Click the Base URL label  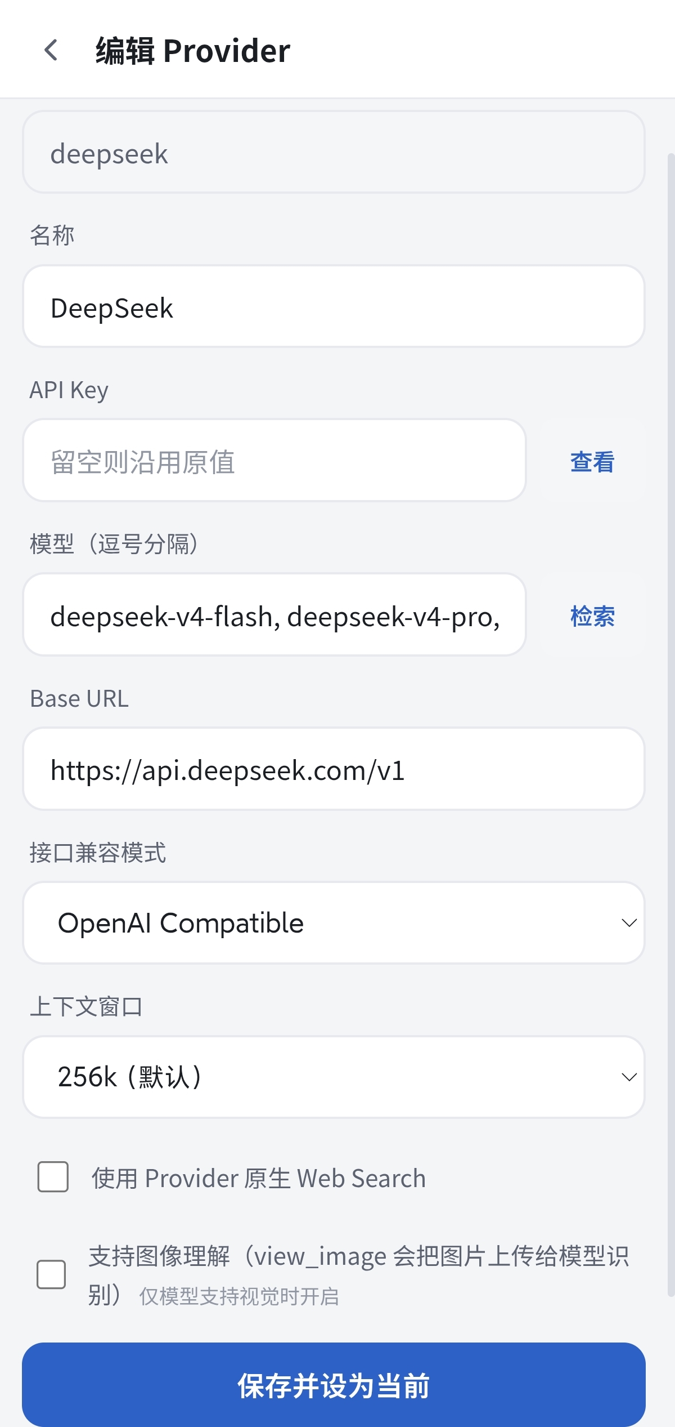click(x=79, y=698)
